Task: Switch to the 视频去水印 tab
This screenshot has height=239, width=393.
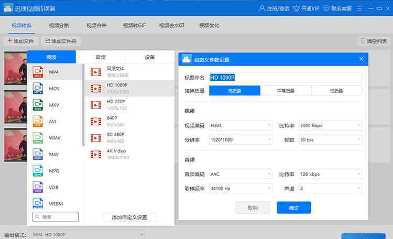Action: tap(172, 25)
